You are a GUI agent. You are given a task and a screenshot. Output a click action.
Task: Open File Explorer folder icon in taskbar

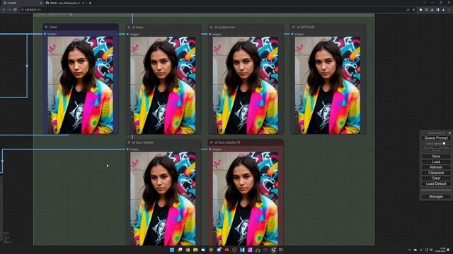coord(195,250)
